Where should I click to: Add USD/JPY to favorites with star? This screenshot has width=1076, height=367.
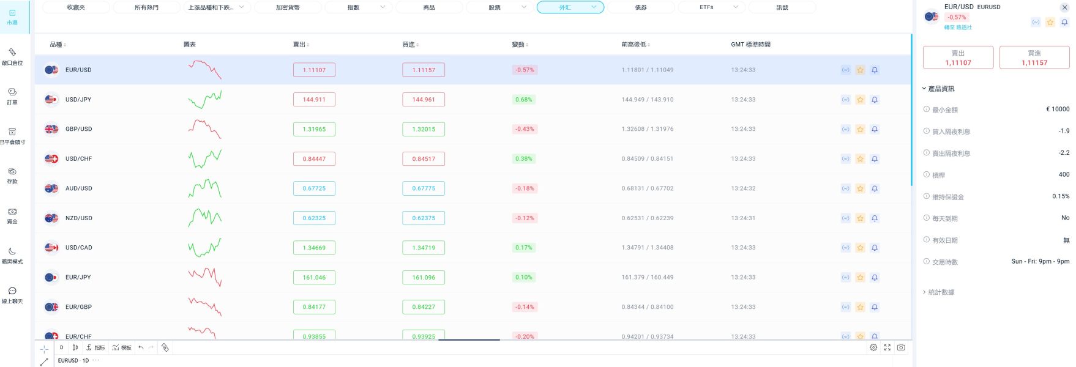pos(860,100)
